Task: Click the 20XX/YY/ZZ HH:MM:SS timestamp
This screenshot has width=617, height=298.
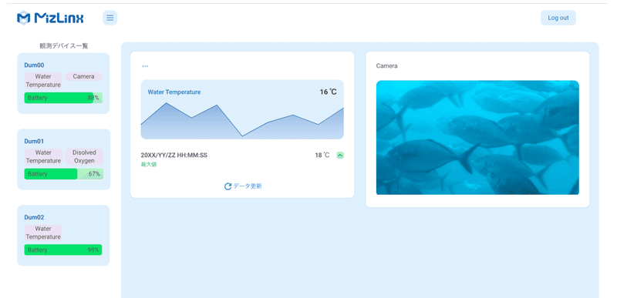Action: point(174,155)
